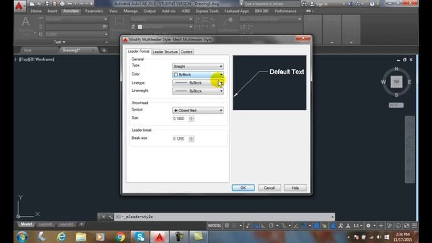Viewport: 432px width, 243px height.
Task: Click the Break size field showing 0.1250
Action: (181, 139)
